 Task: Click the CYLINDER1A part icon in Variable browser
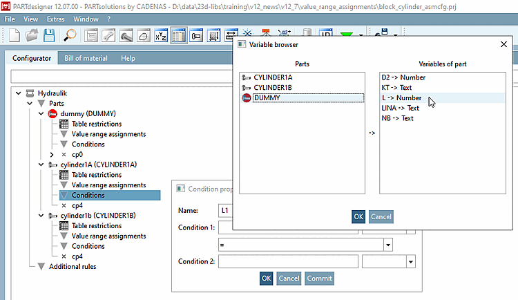tap(246, 77)
